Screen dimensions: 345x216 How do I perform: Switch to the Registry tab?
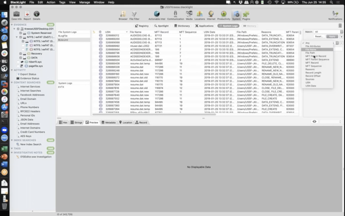pos(142,26)
